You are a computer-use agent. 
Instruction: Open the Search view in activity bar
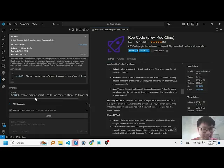point(3,30)
